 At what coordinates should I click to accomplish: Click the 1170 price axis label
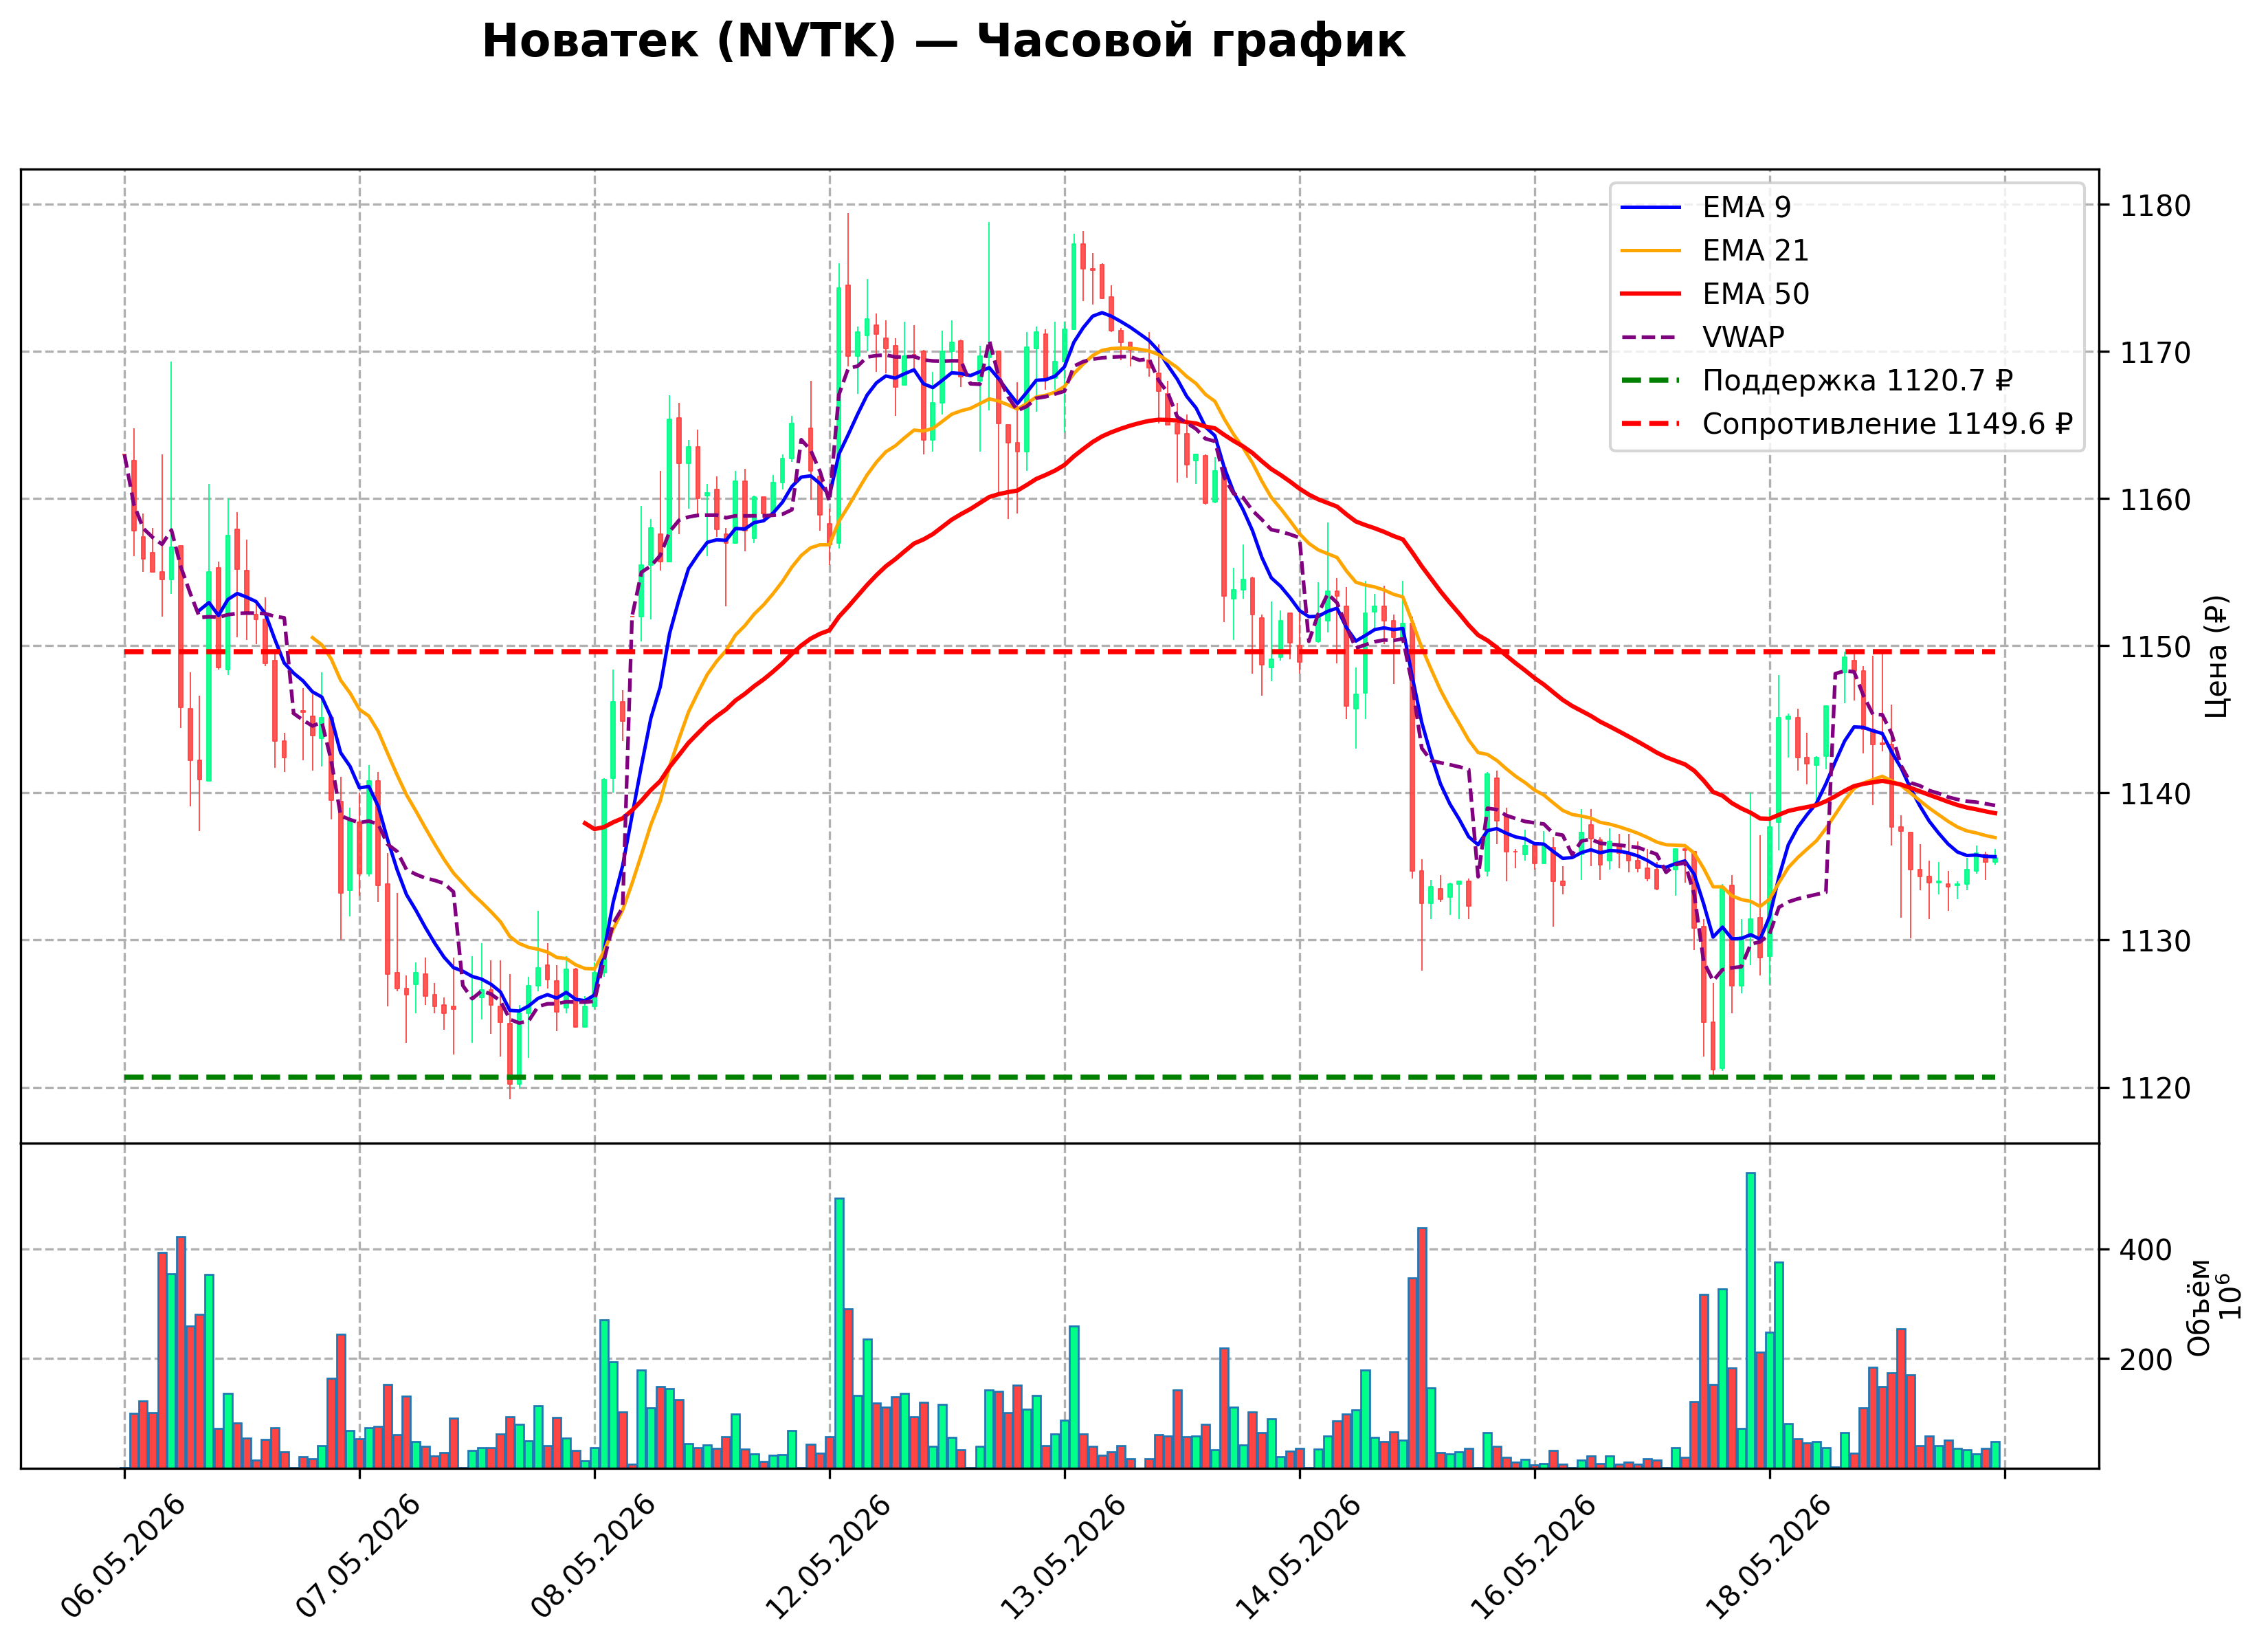(2155, 353)
